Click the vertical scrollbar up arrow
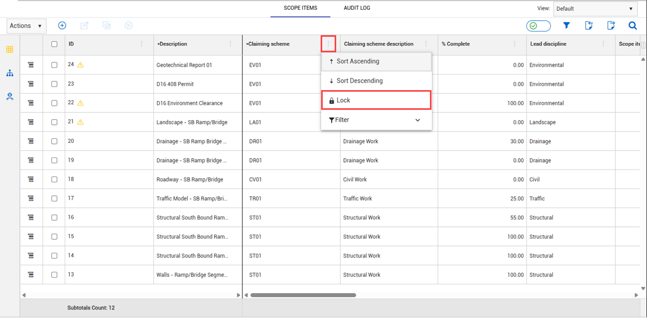This screenshot has height=318, width=647. tap(643, 59)
